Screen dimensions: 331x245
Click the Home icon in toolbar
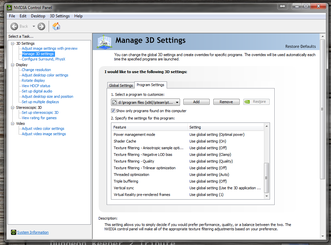(x=56, y=26)
